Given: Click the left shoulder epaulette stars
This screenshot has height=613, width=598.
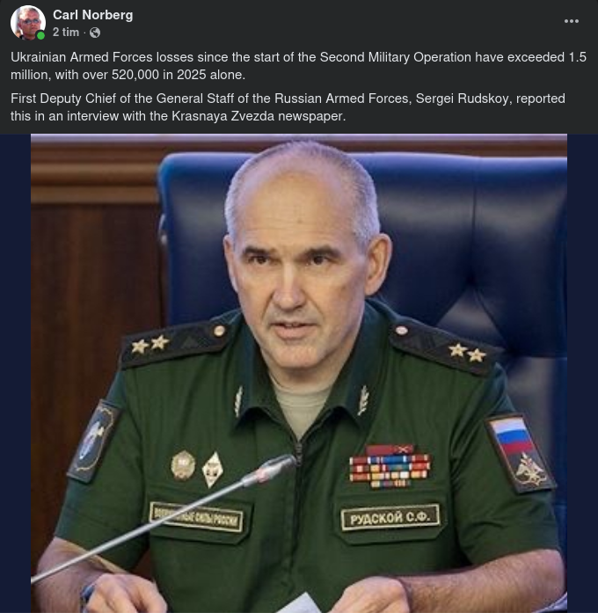Looking at the screenshot, I should [150, 344].
